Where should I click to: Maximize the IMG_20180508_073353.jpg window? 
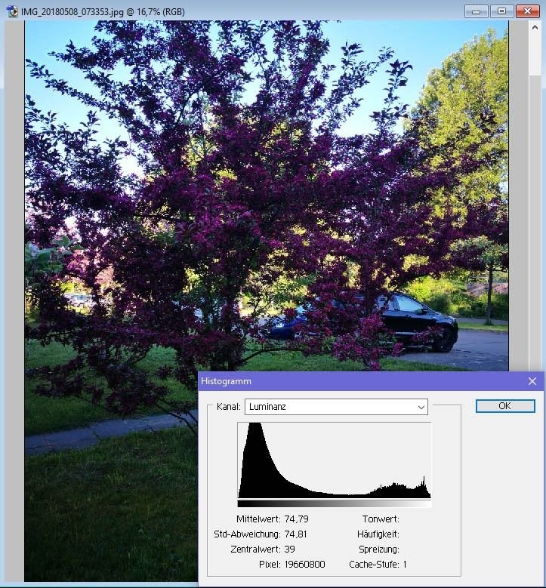pos(501,11)
